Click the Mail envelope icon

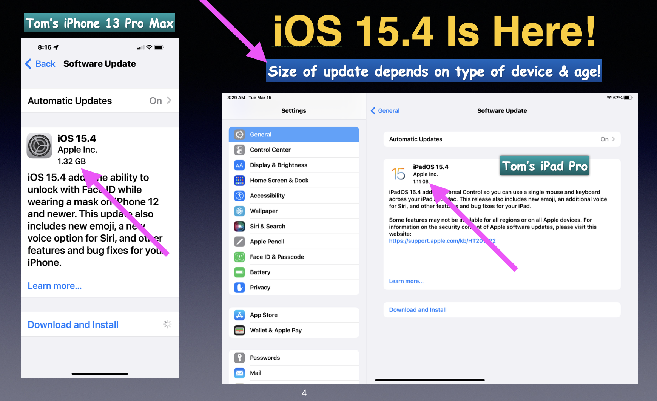coord(239,373)
